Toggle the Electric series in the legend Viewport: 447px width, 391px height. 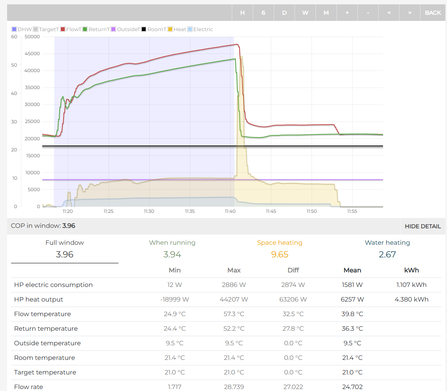point(190,30)
